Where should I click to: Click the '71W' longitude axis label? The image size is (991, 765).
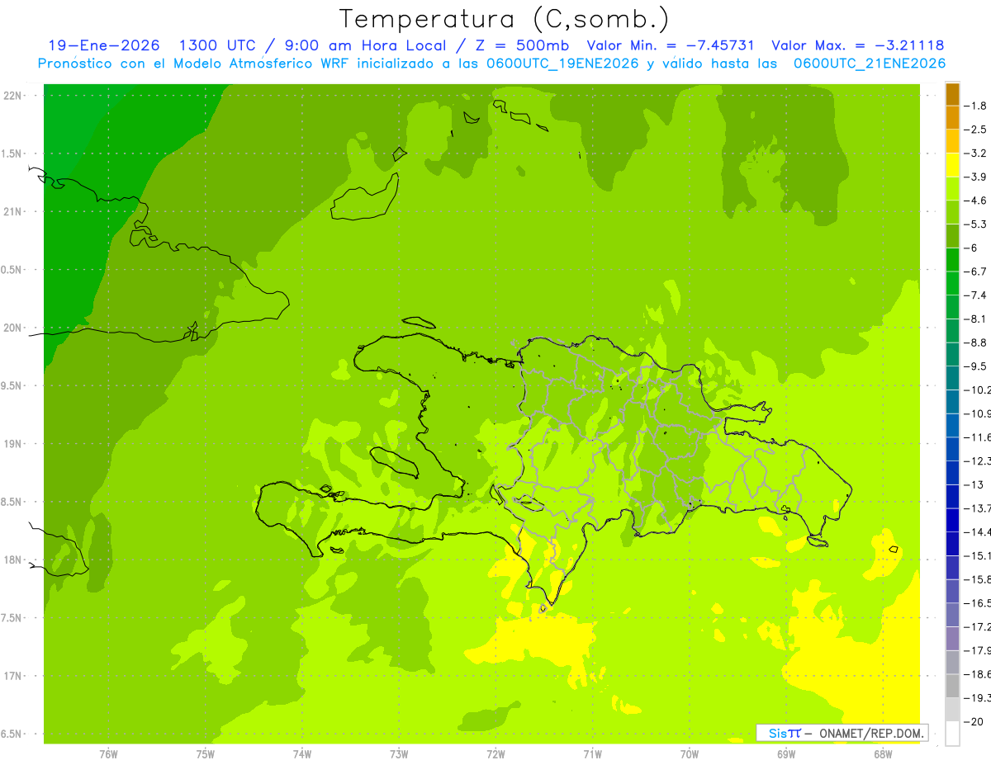(x=592, y=753)
